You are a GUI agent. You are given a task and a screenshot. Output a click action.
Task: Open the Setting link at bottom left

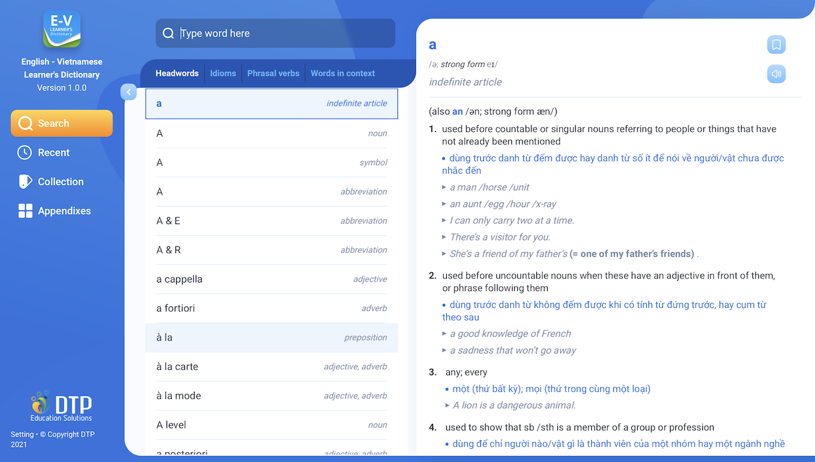click(x=22, y=435)
